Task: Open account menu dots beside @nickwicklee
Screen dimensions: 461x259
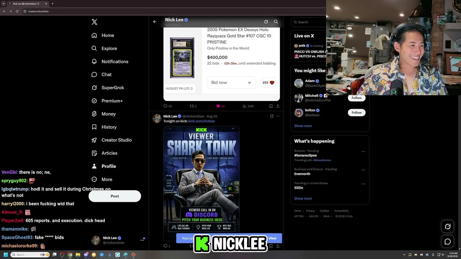Action: (x=142, y=240)
